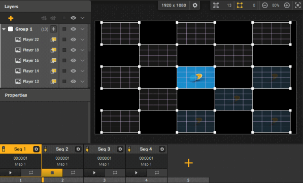Hide the Player 16 layer

(x=73, y=60)
